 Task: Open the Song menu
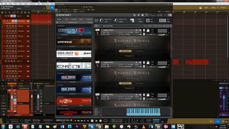click(10, 4)
